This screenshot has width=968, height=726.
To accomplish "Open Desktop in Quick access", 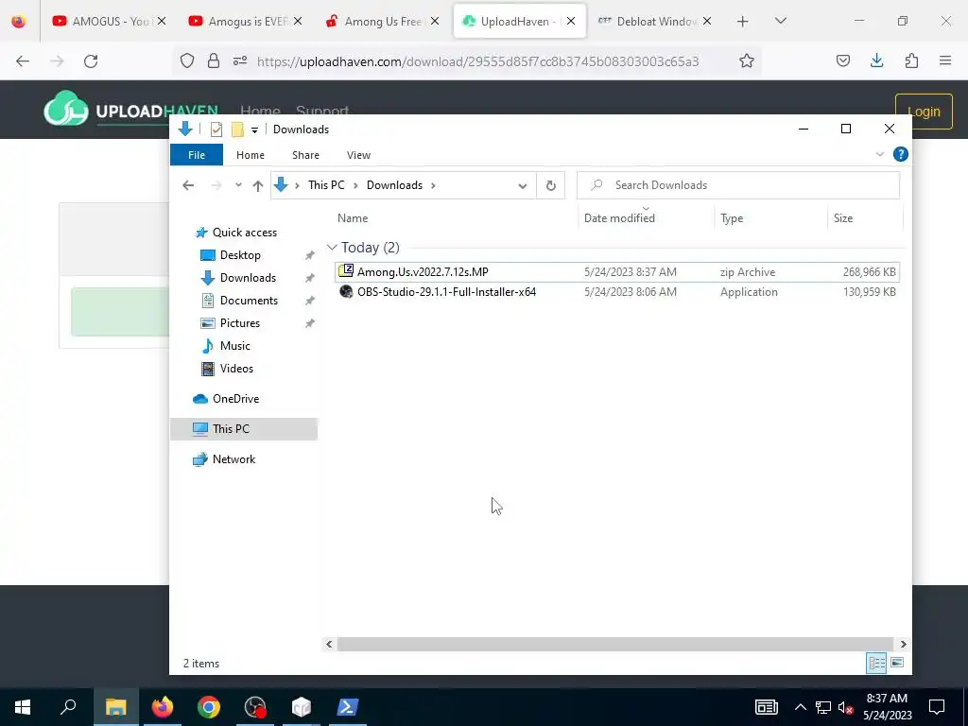I will 240,255.
